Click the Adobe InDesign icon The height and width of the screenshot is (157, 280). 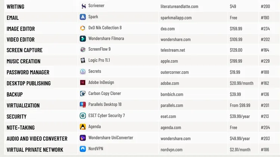(x=83, y=82)
